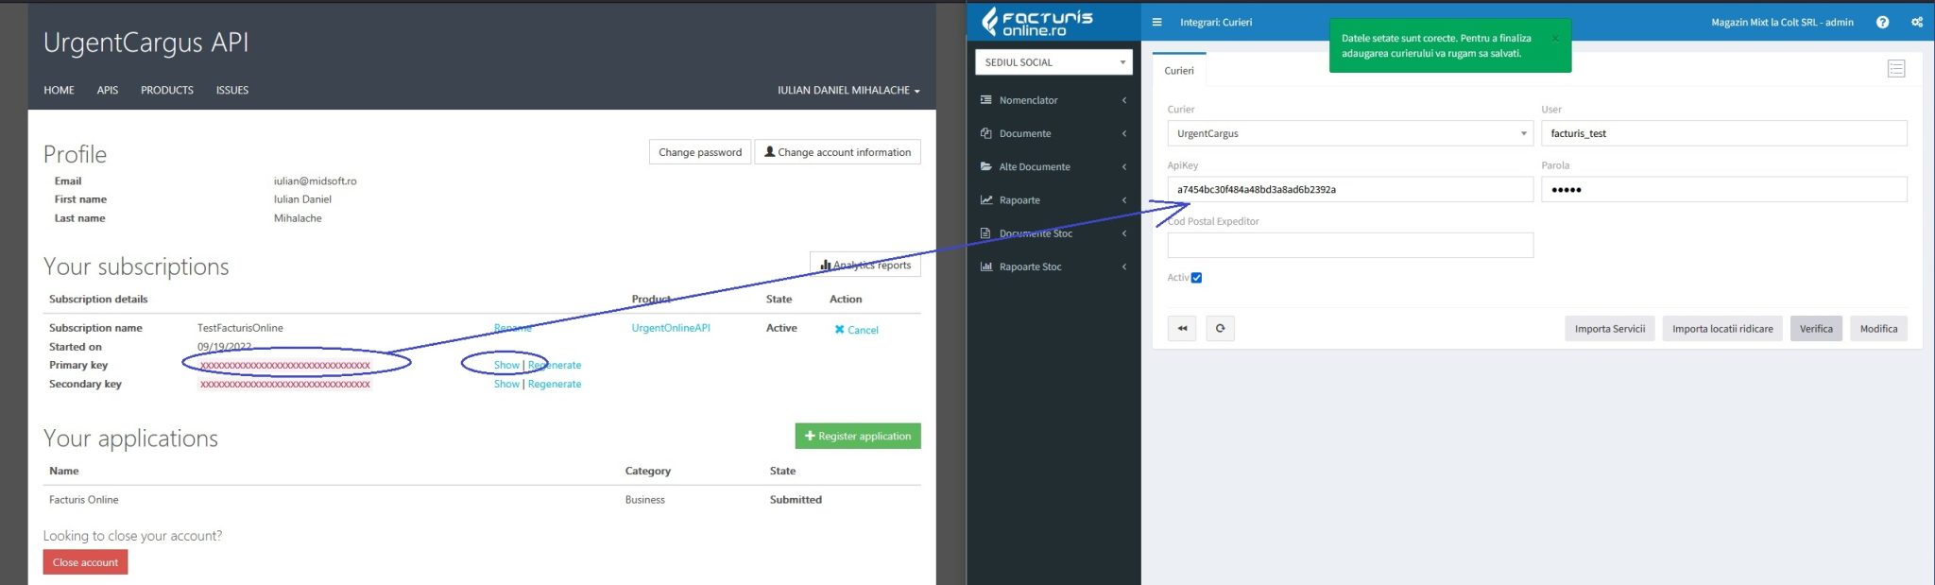The image size is (1935, 585).
Task: Click the refresh circular arrow button
Action: click(x=1221, y=329)
